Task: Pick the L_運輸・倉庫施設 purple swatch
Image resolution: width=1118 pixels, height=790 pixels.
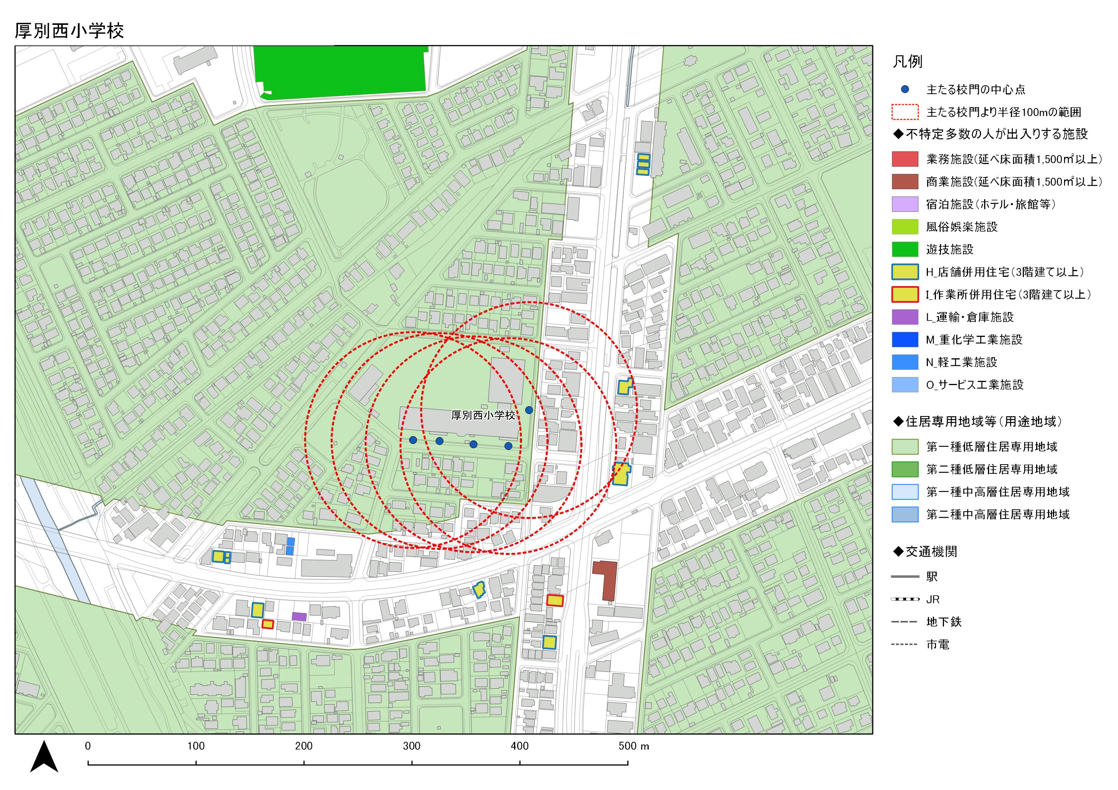Action: [x=905, y=317]
